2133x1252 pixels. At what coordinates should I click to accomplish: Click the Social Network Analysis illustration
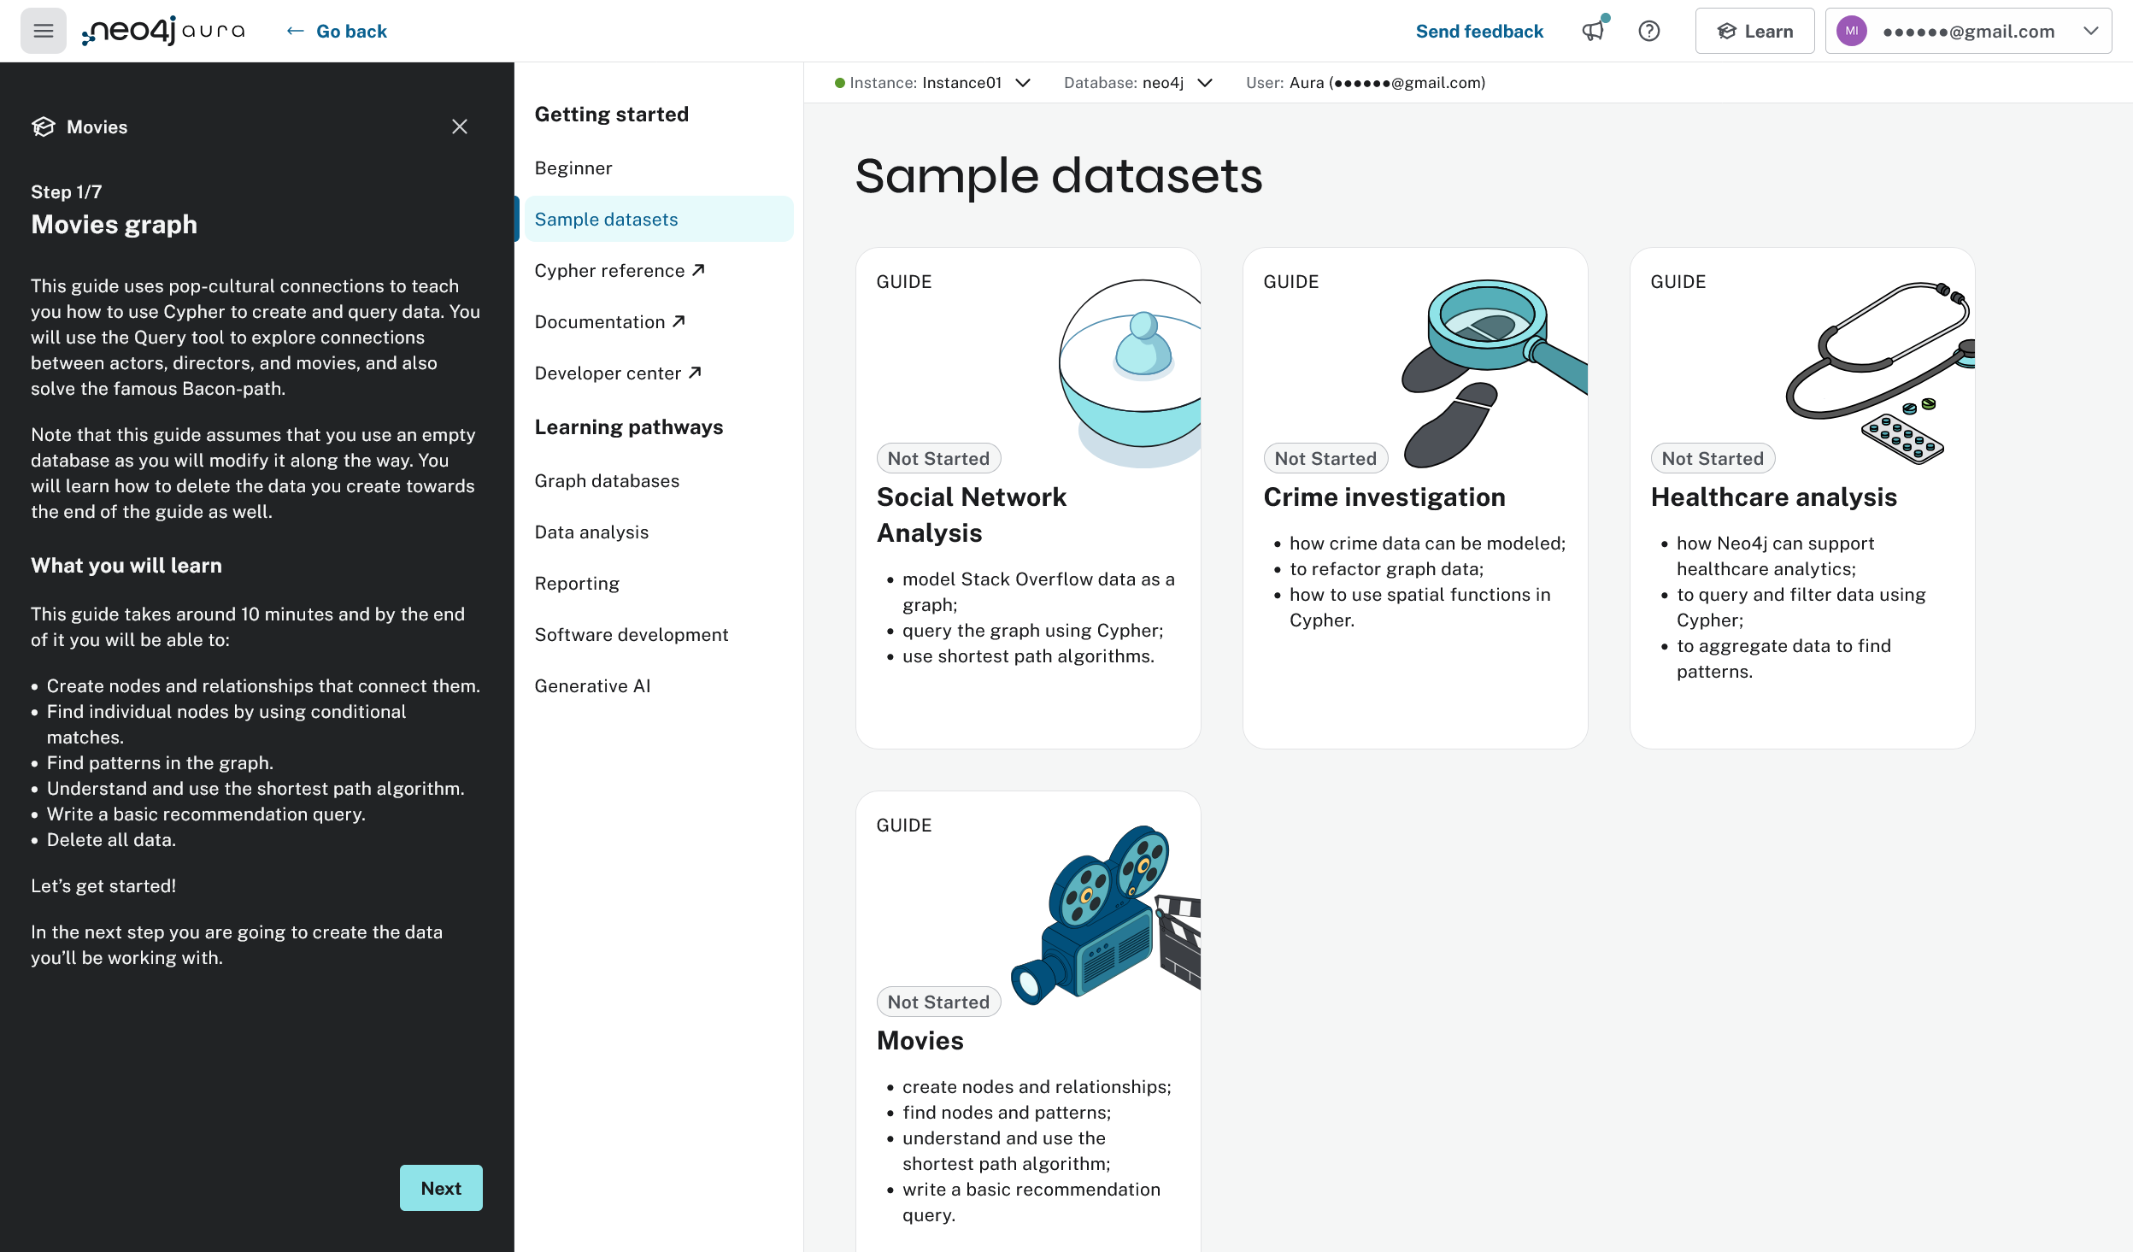click(x=1130, y=373)
